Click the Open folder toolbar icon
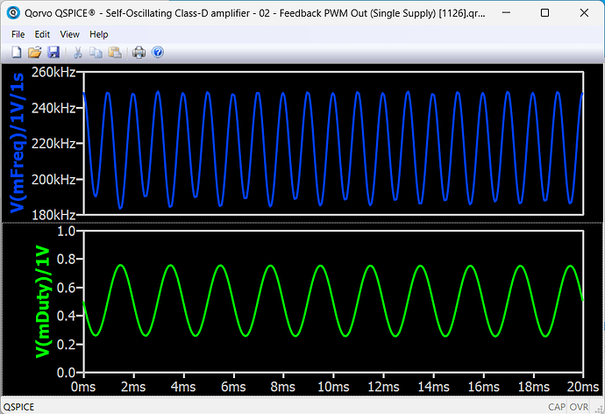Viewport: 605px width, 414px height. tap(35, 53)
